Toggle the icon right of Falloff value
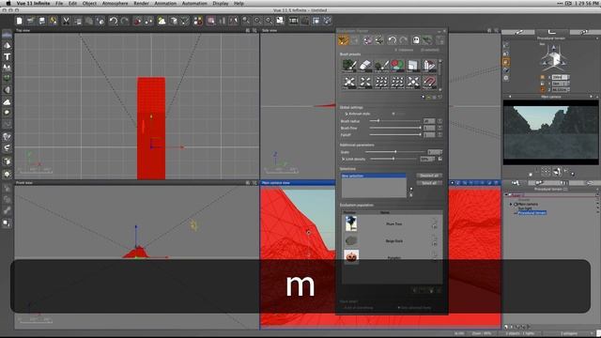 [439, 135]
